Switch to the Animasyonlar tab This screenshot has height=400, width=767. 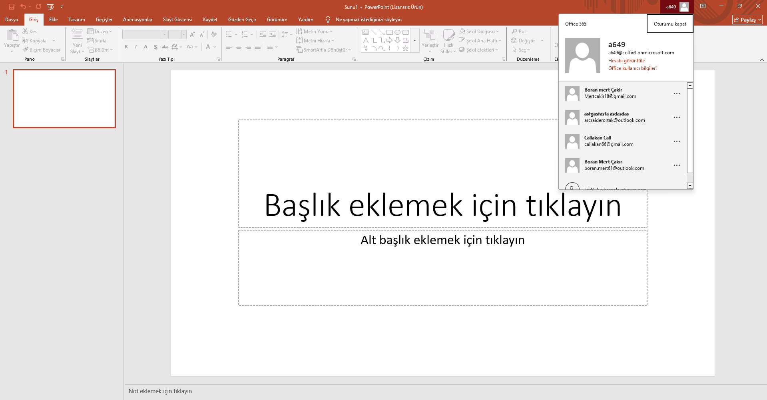tap(137, 20)
